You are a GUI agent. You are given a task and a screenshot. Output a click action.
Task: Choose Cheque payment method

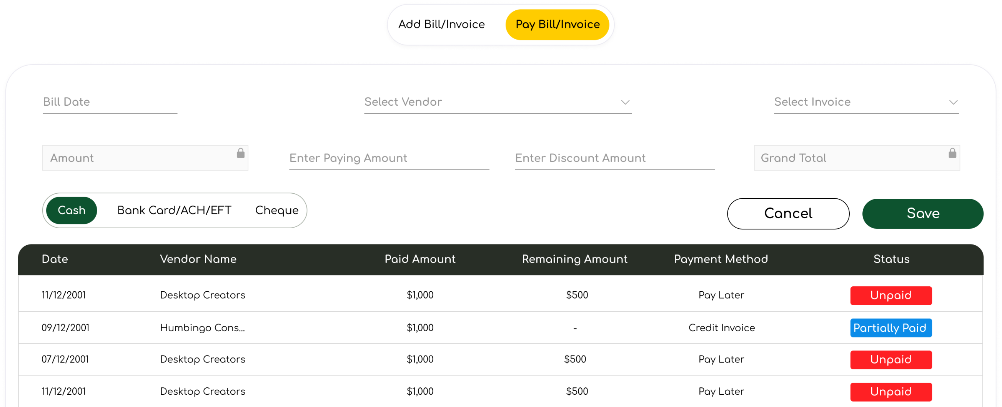coord(276,210)
